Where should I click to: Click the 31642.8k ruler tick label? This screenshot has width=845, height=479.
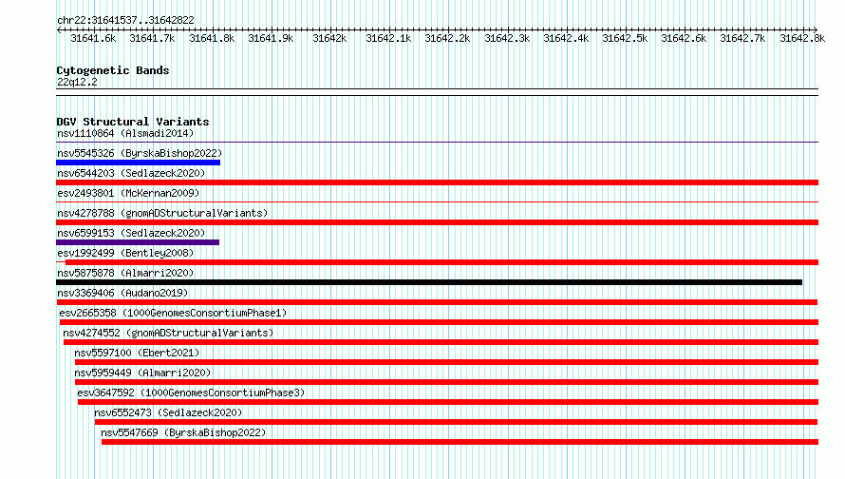point(802,38)
